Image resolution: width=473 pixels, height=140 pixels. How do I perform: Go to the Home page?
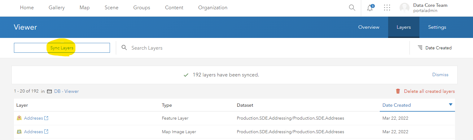click(x=27, y=8)
